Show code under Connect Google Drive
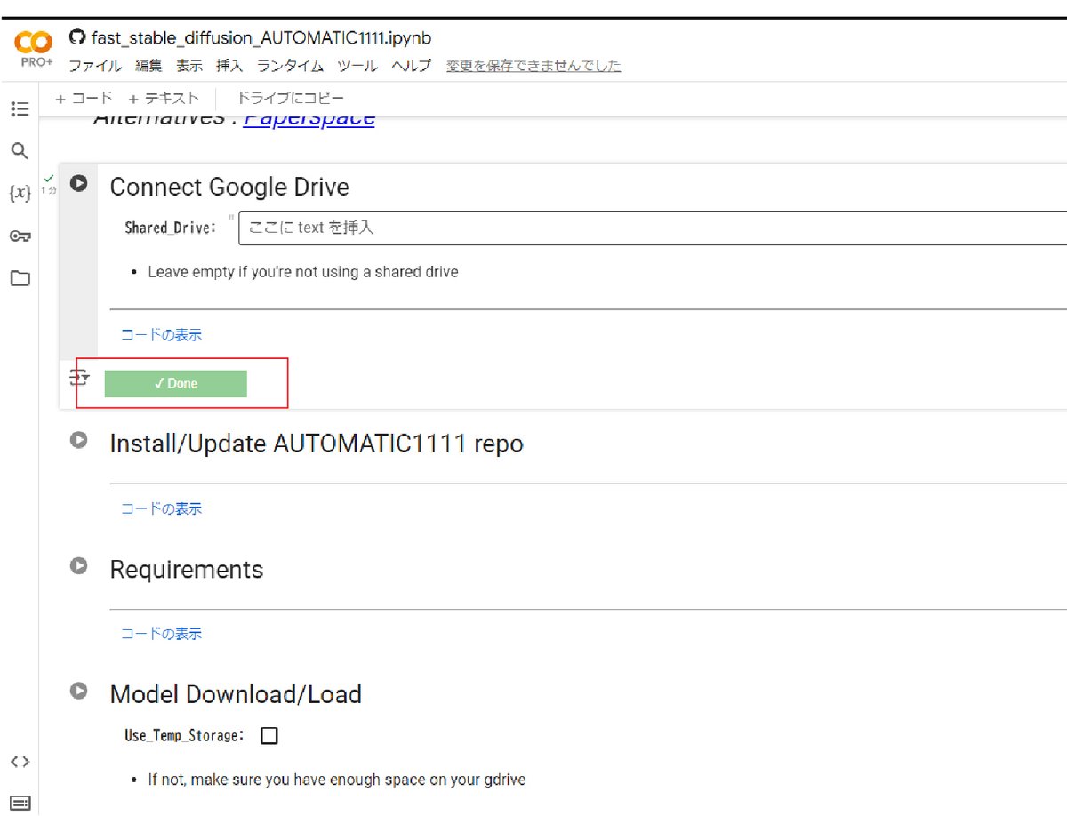 (161, 335)
